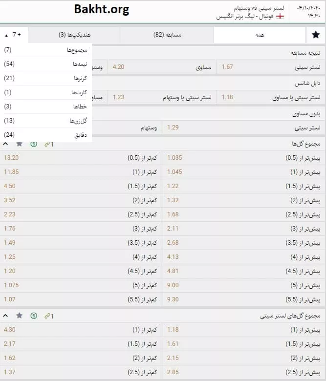Collapse the مجموع گل‌ها section

pos(5,144)
